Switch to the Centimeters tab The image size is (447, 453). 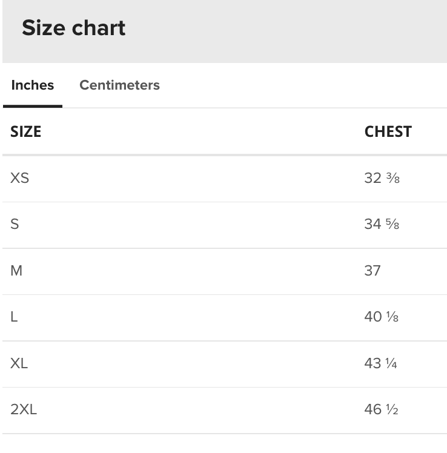[x=119, y=85]
